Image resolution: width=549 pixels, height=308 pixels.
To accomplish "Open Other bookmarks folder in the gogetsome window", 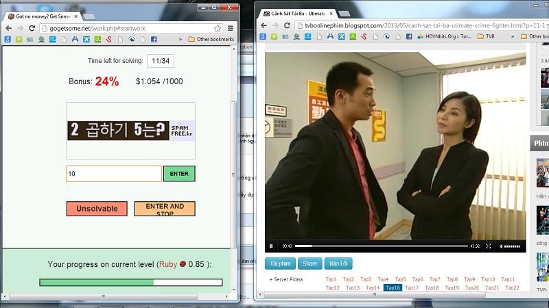I will 211,39.
